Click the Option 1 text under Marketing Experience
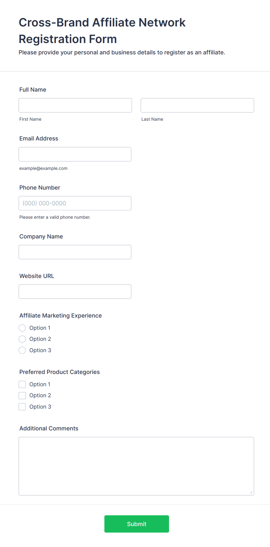 [x=40, y=328]
